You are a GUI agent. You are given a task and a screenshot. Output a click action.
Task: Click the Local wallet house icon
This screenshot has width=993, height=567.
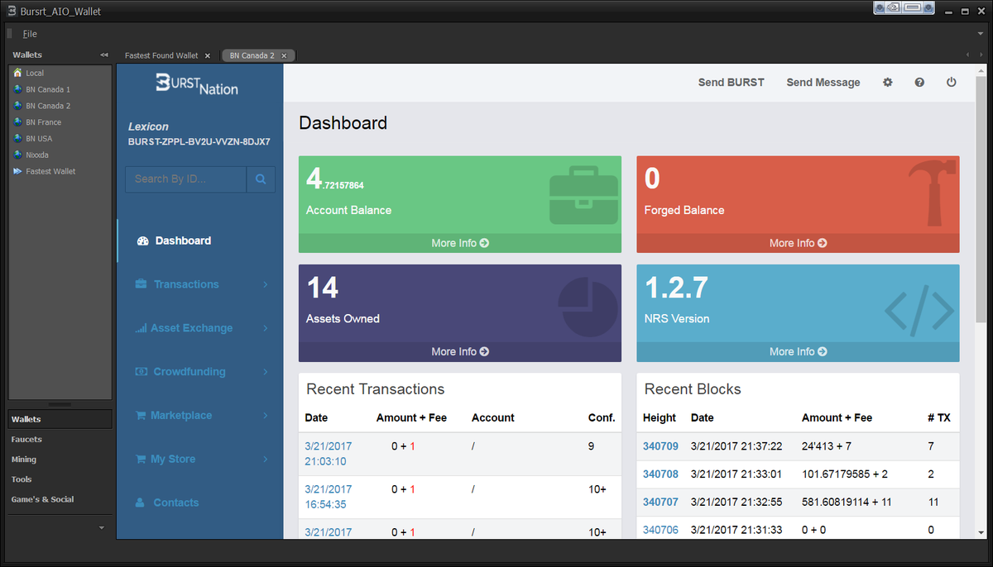[18, 73]
